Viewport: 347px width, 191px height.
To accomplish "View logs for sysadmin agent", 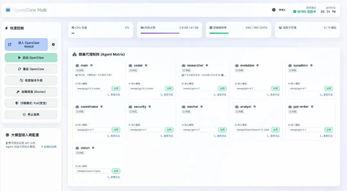I will pyautogui.click(x=326, y=95).
